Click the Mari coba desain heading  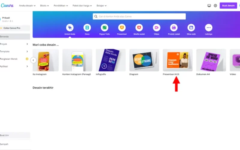(46, 45)
